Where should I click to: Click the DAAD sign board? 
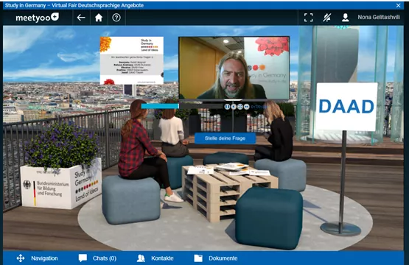[346, 107]
